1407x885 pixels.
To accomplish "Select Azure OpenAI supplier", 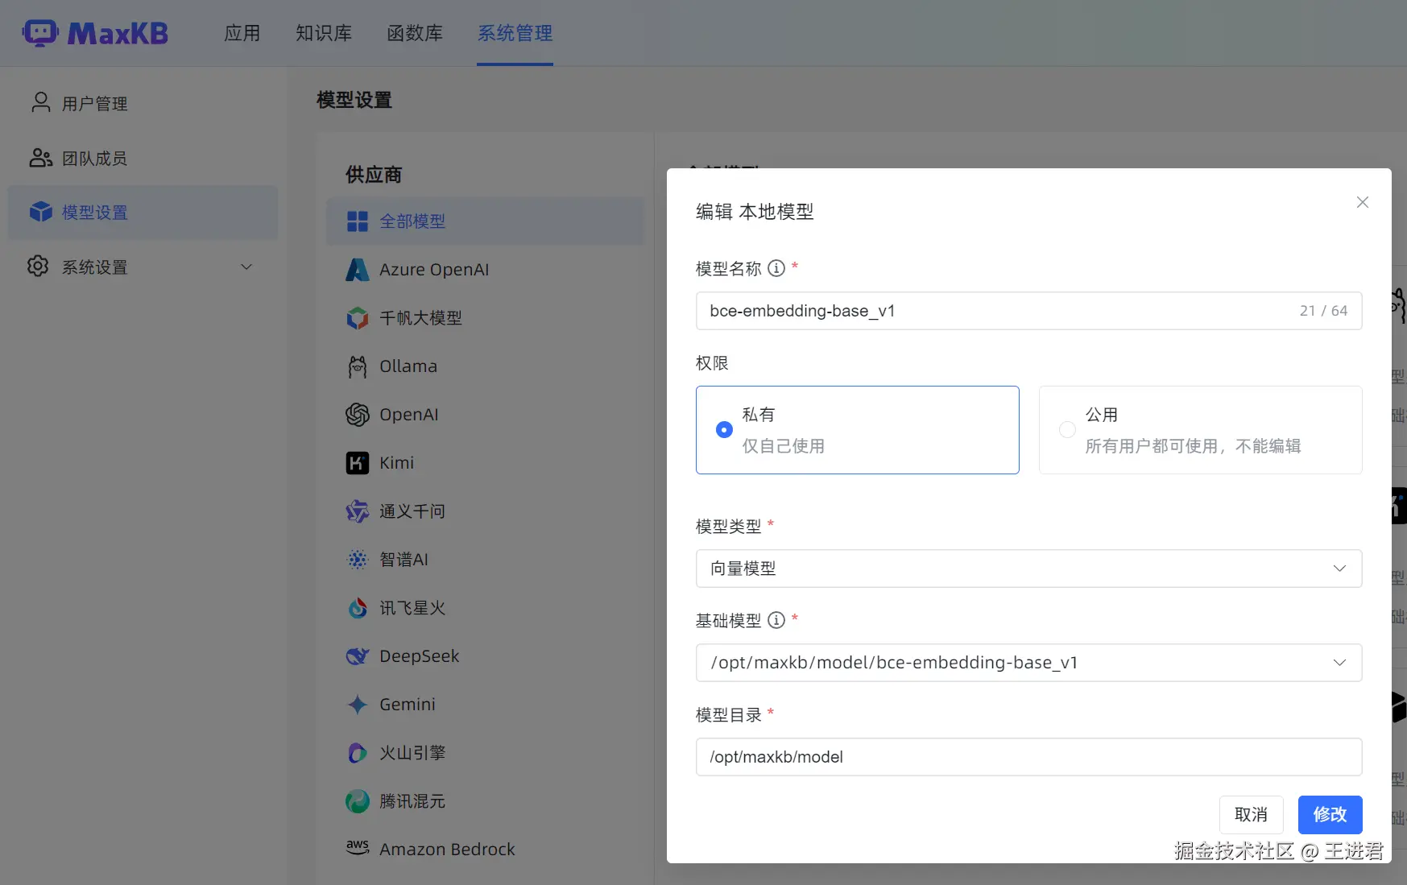I will click(485, 270).
